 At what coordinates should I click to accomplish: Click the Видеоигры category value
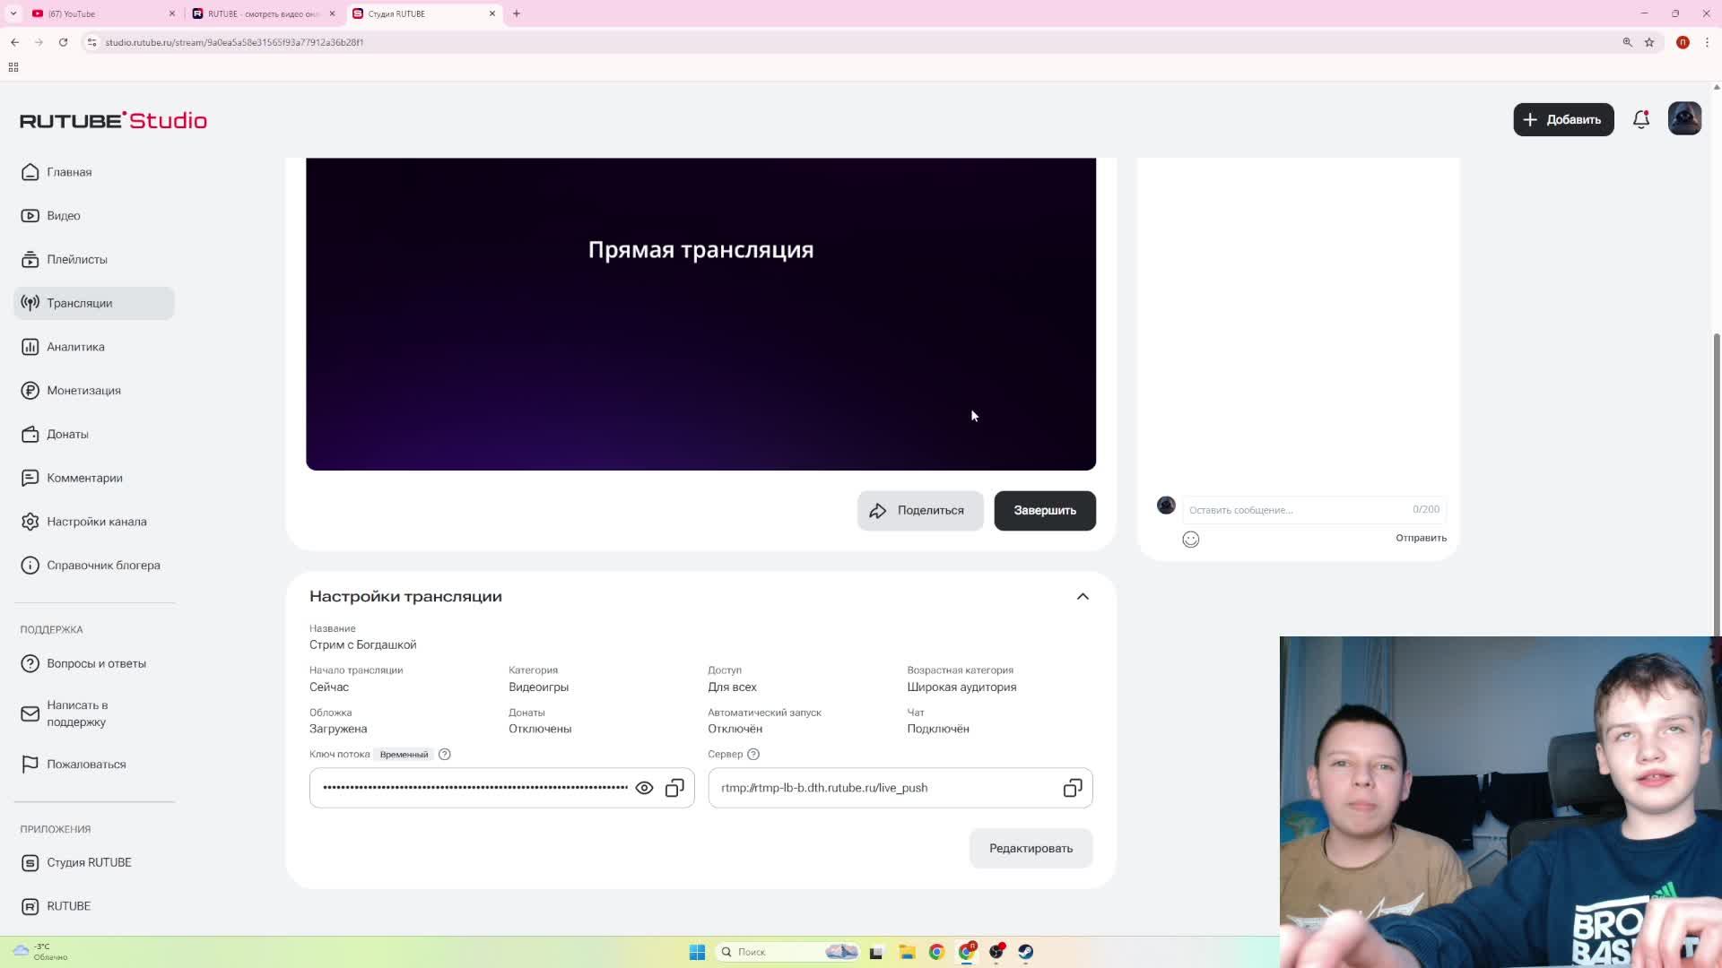pos(538,687)
